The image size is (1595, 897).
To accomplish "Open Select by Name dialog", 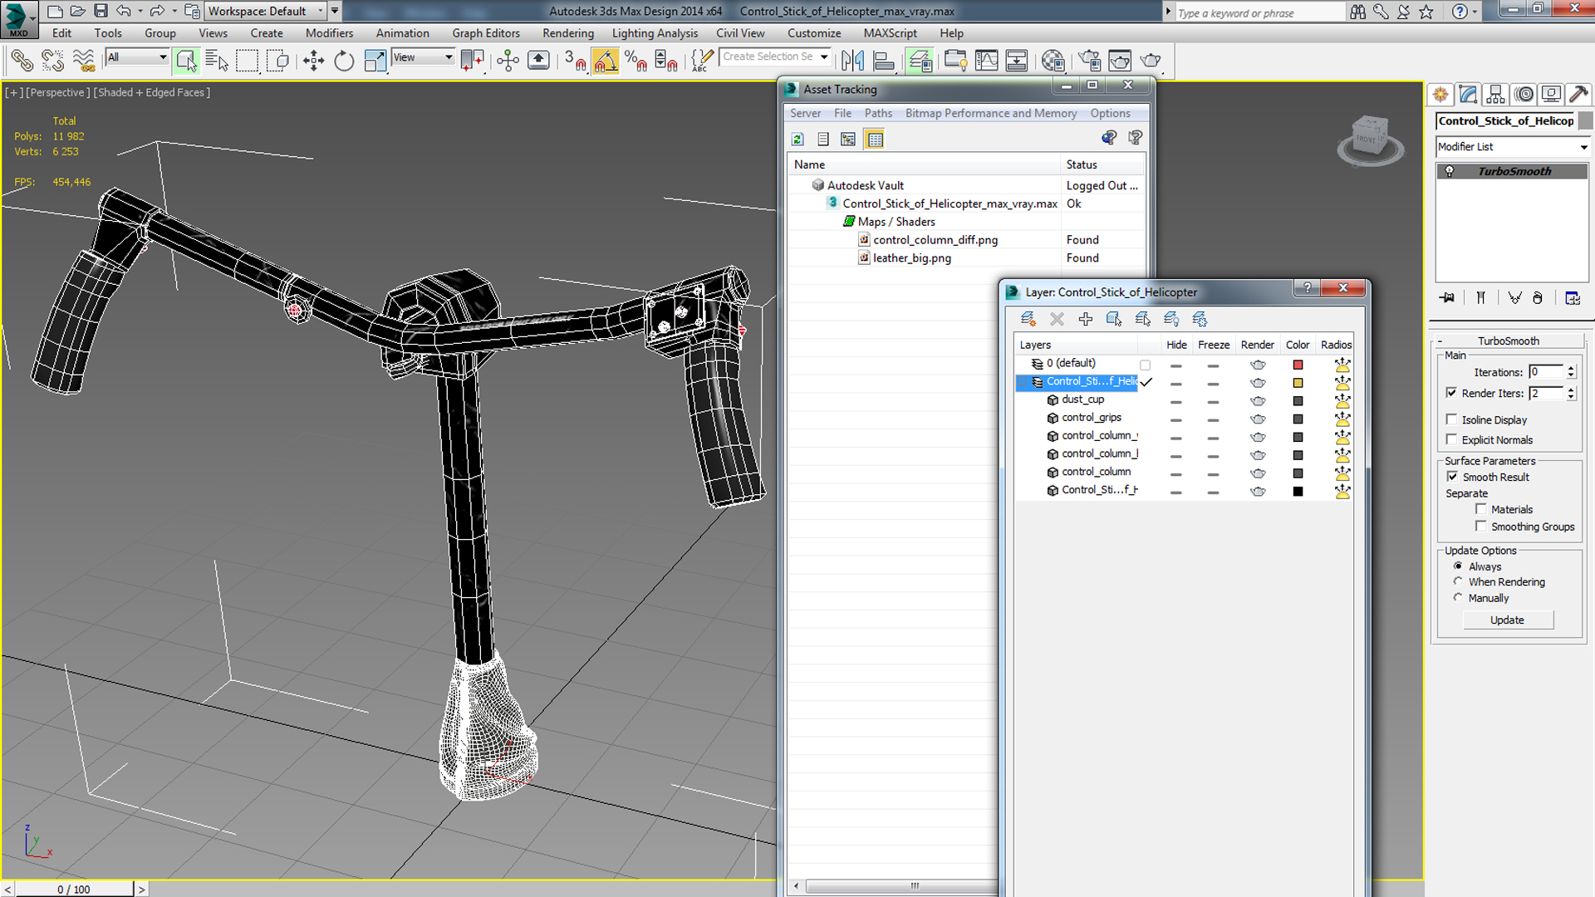I will pyautogui.click(x=217, y=61).
